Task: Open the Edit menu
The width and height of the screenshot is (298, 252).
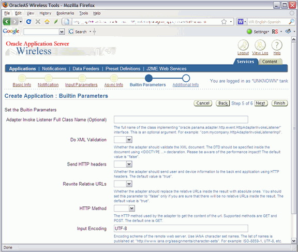Action: tap(18, 13)
